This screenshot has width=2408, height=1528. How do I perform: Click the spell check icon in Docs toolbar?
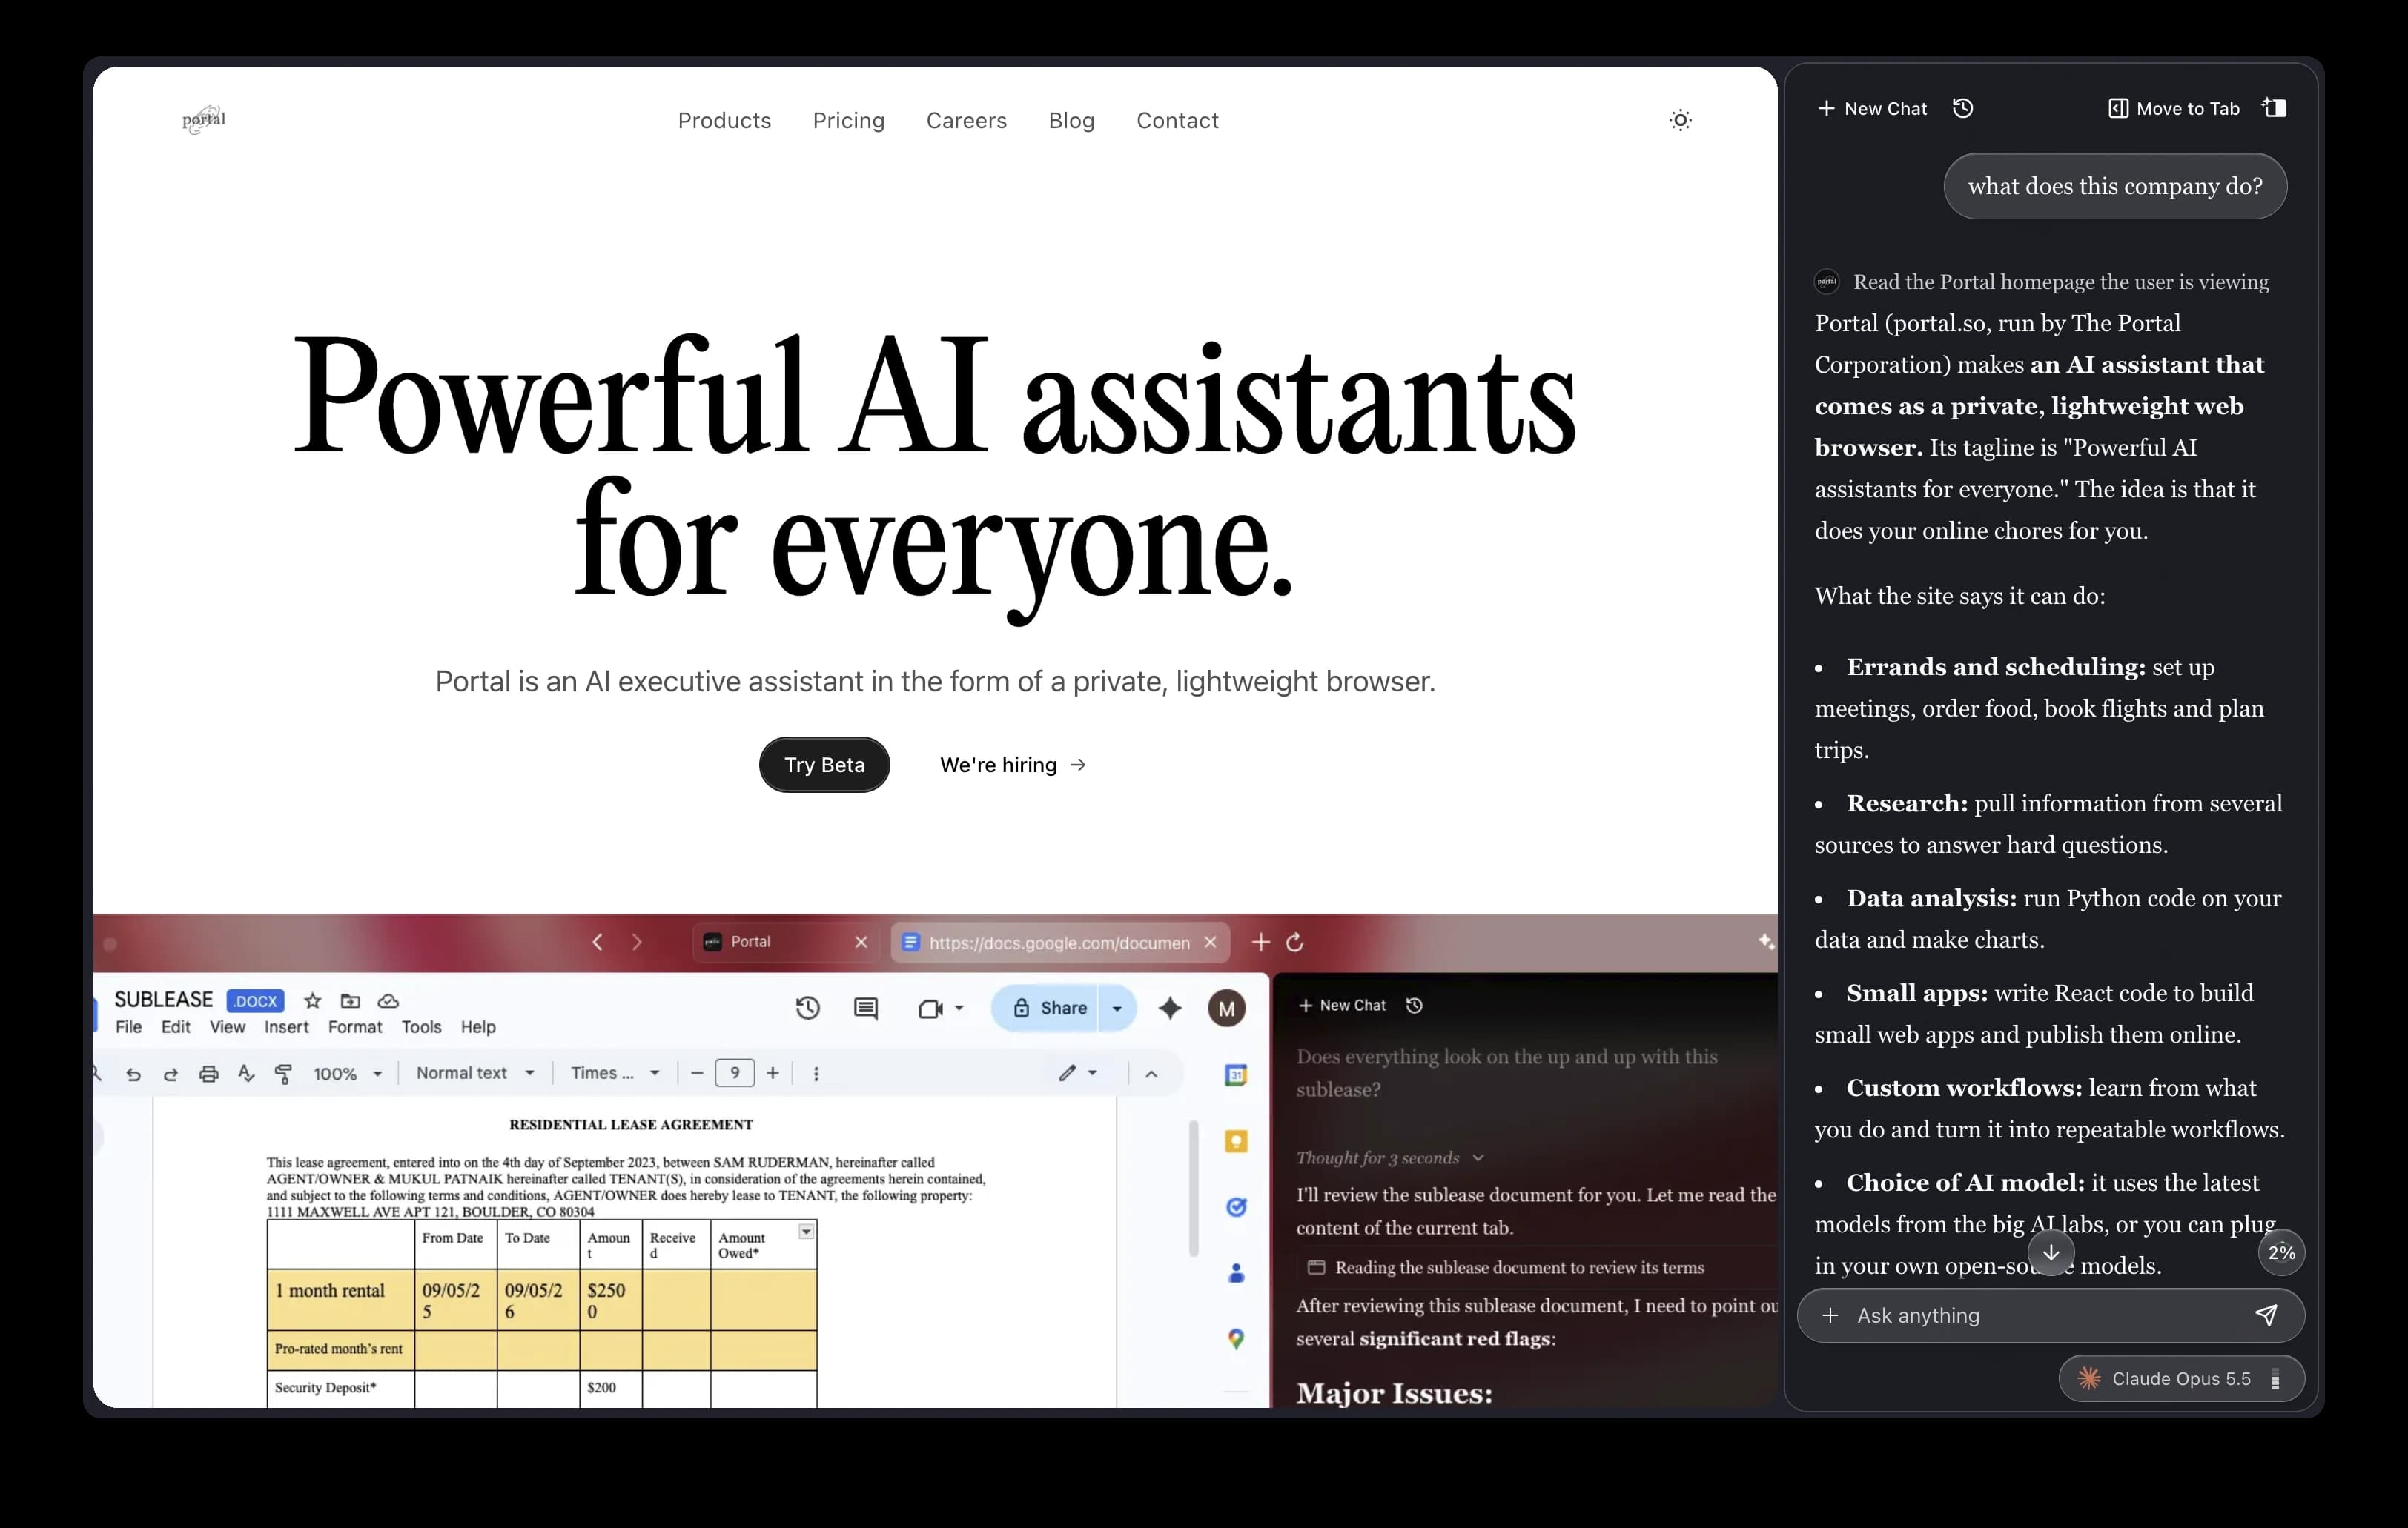coord(246,1073)
